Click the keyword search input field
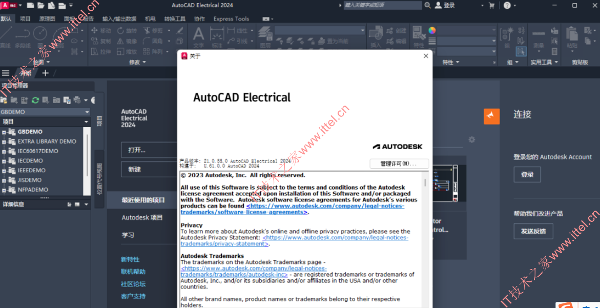This screenshot has width=600, height=308. (382, 5)
